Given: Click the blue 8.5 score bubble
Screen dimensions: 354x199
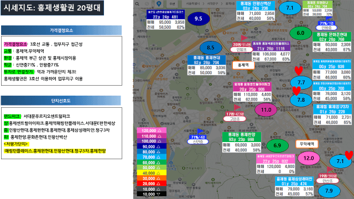Looking at the screenshot, I should (x=211, y=48).
